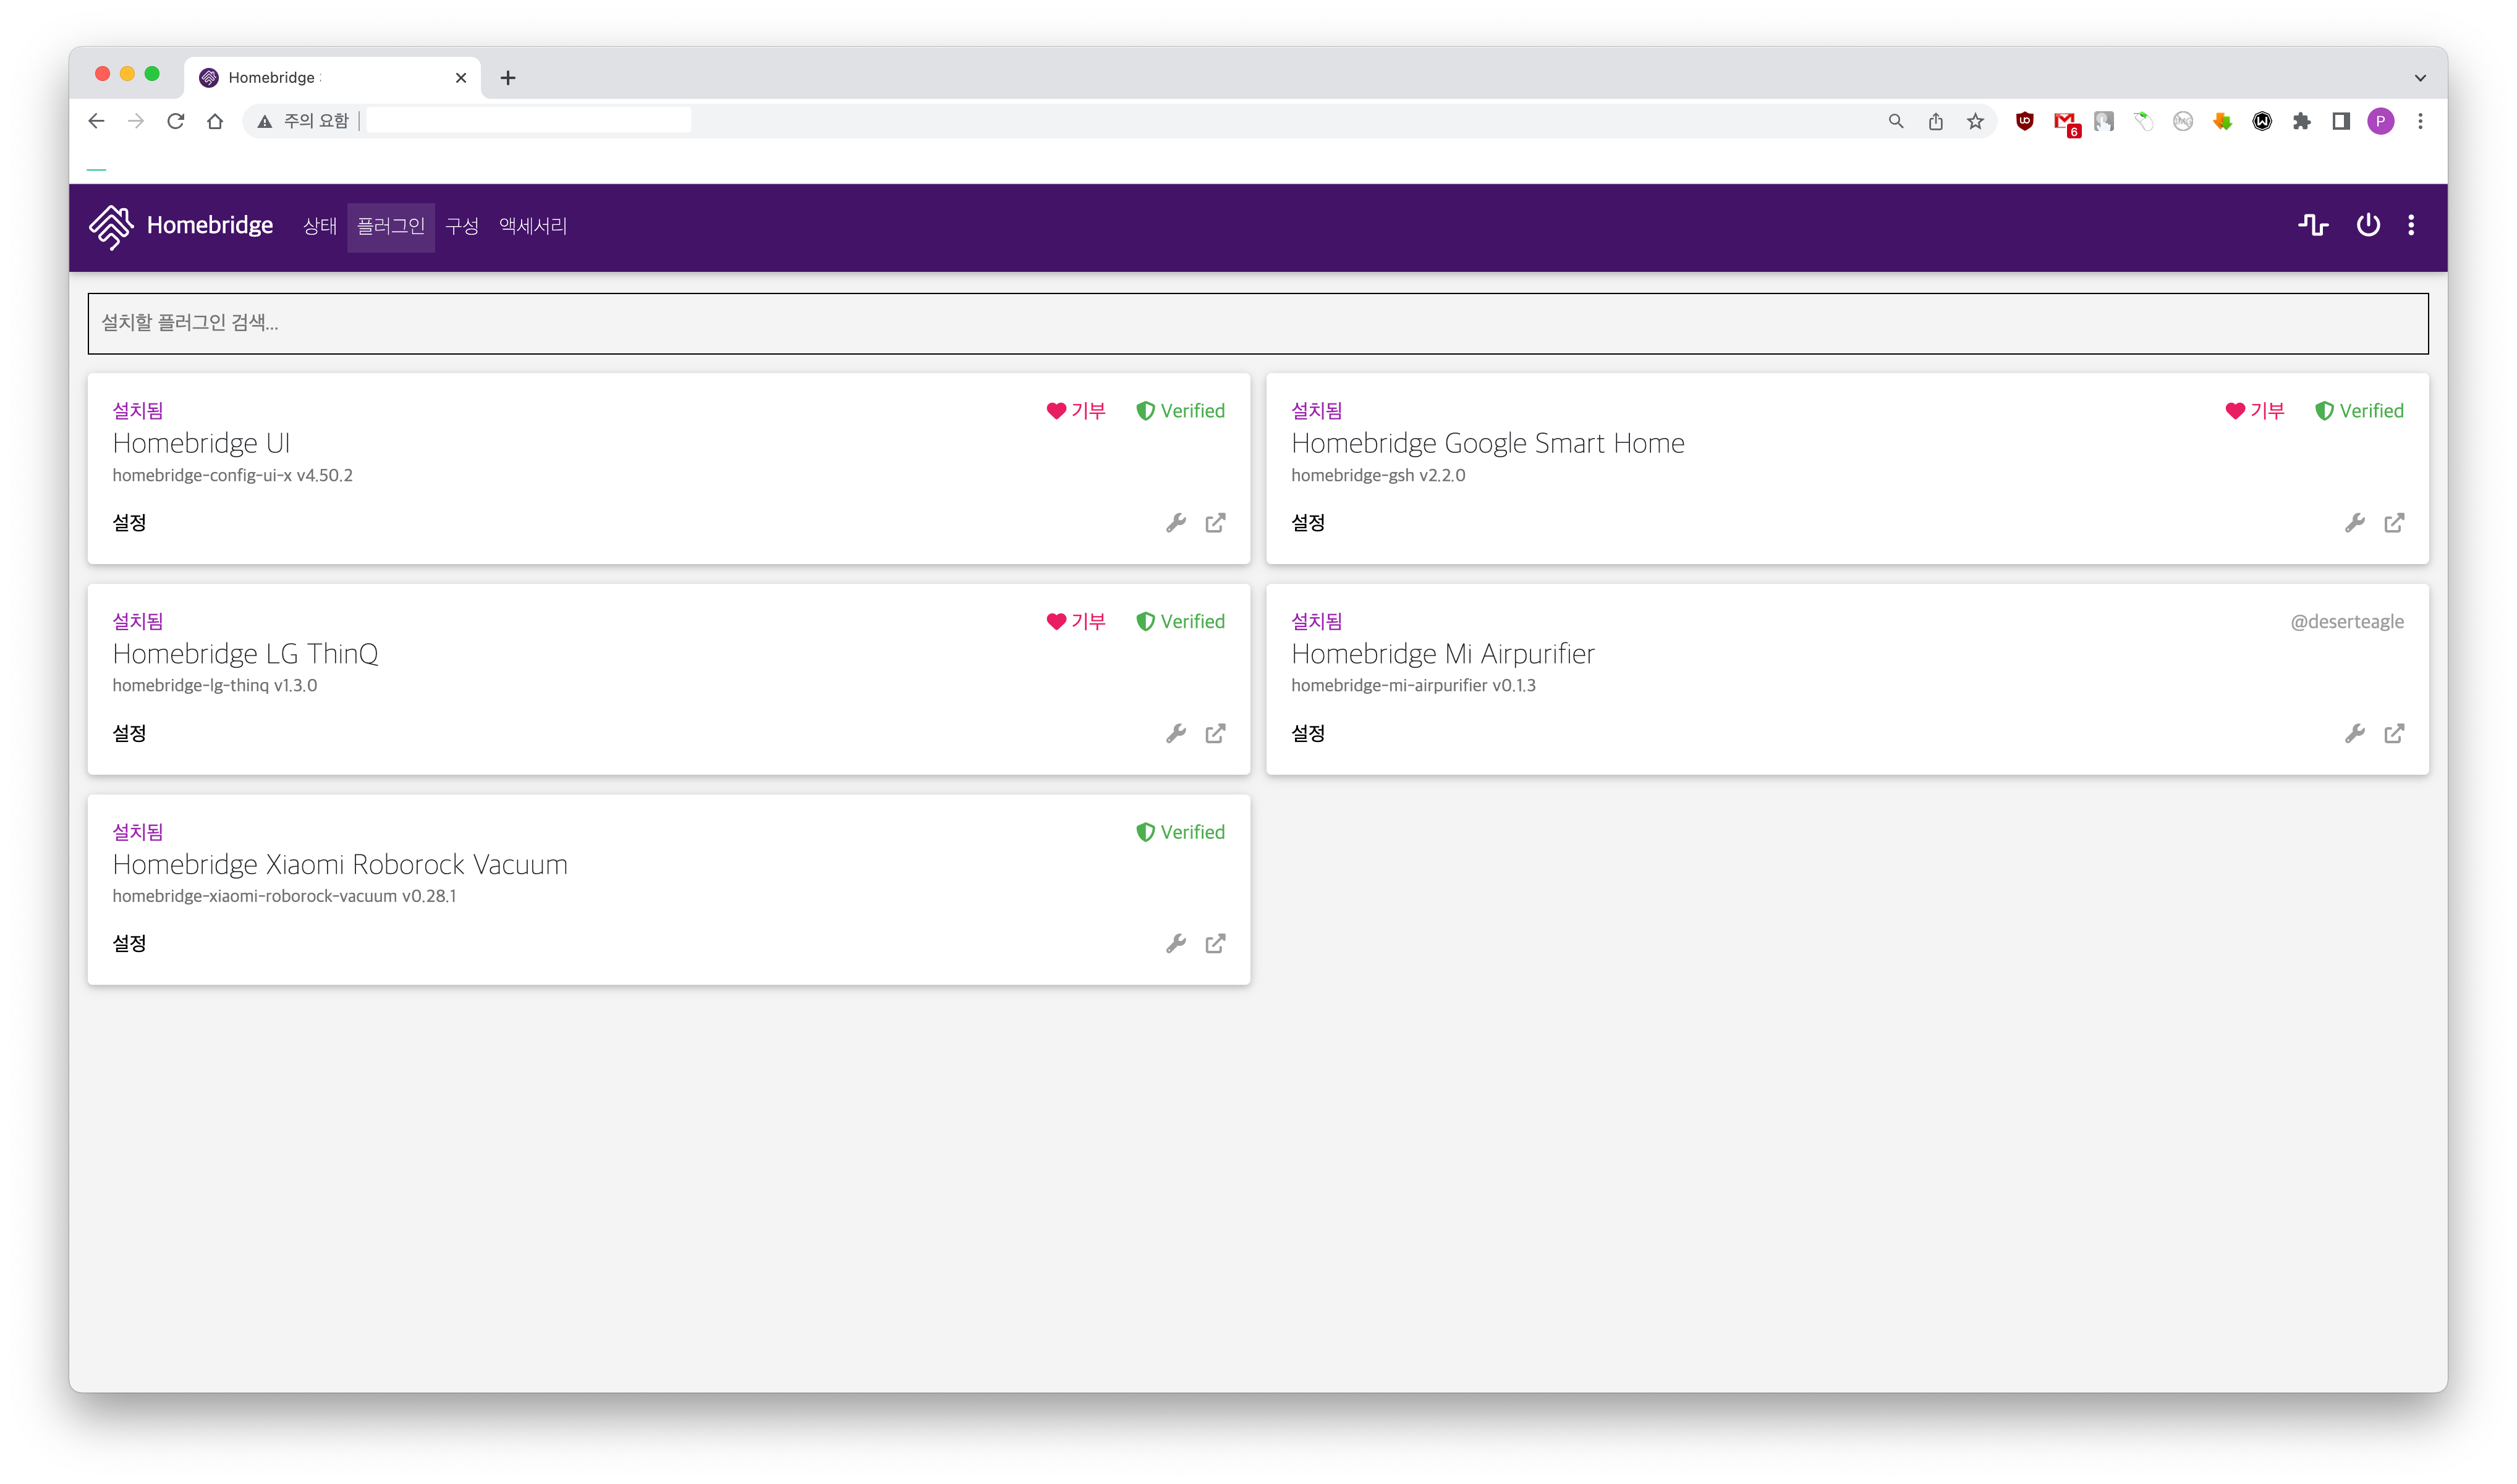Image resolution: width=2517 pixels, height=1484 pixels.
Task: Click the 기부 donate heart on Homebridge UI
Action: (1076, 411)
